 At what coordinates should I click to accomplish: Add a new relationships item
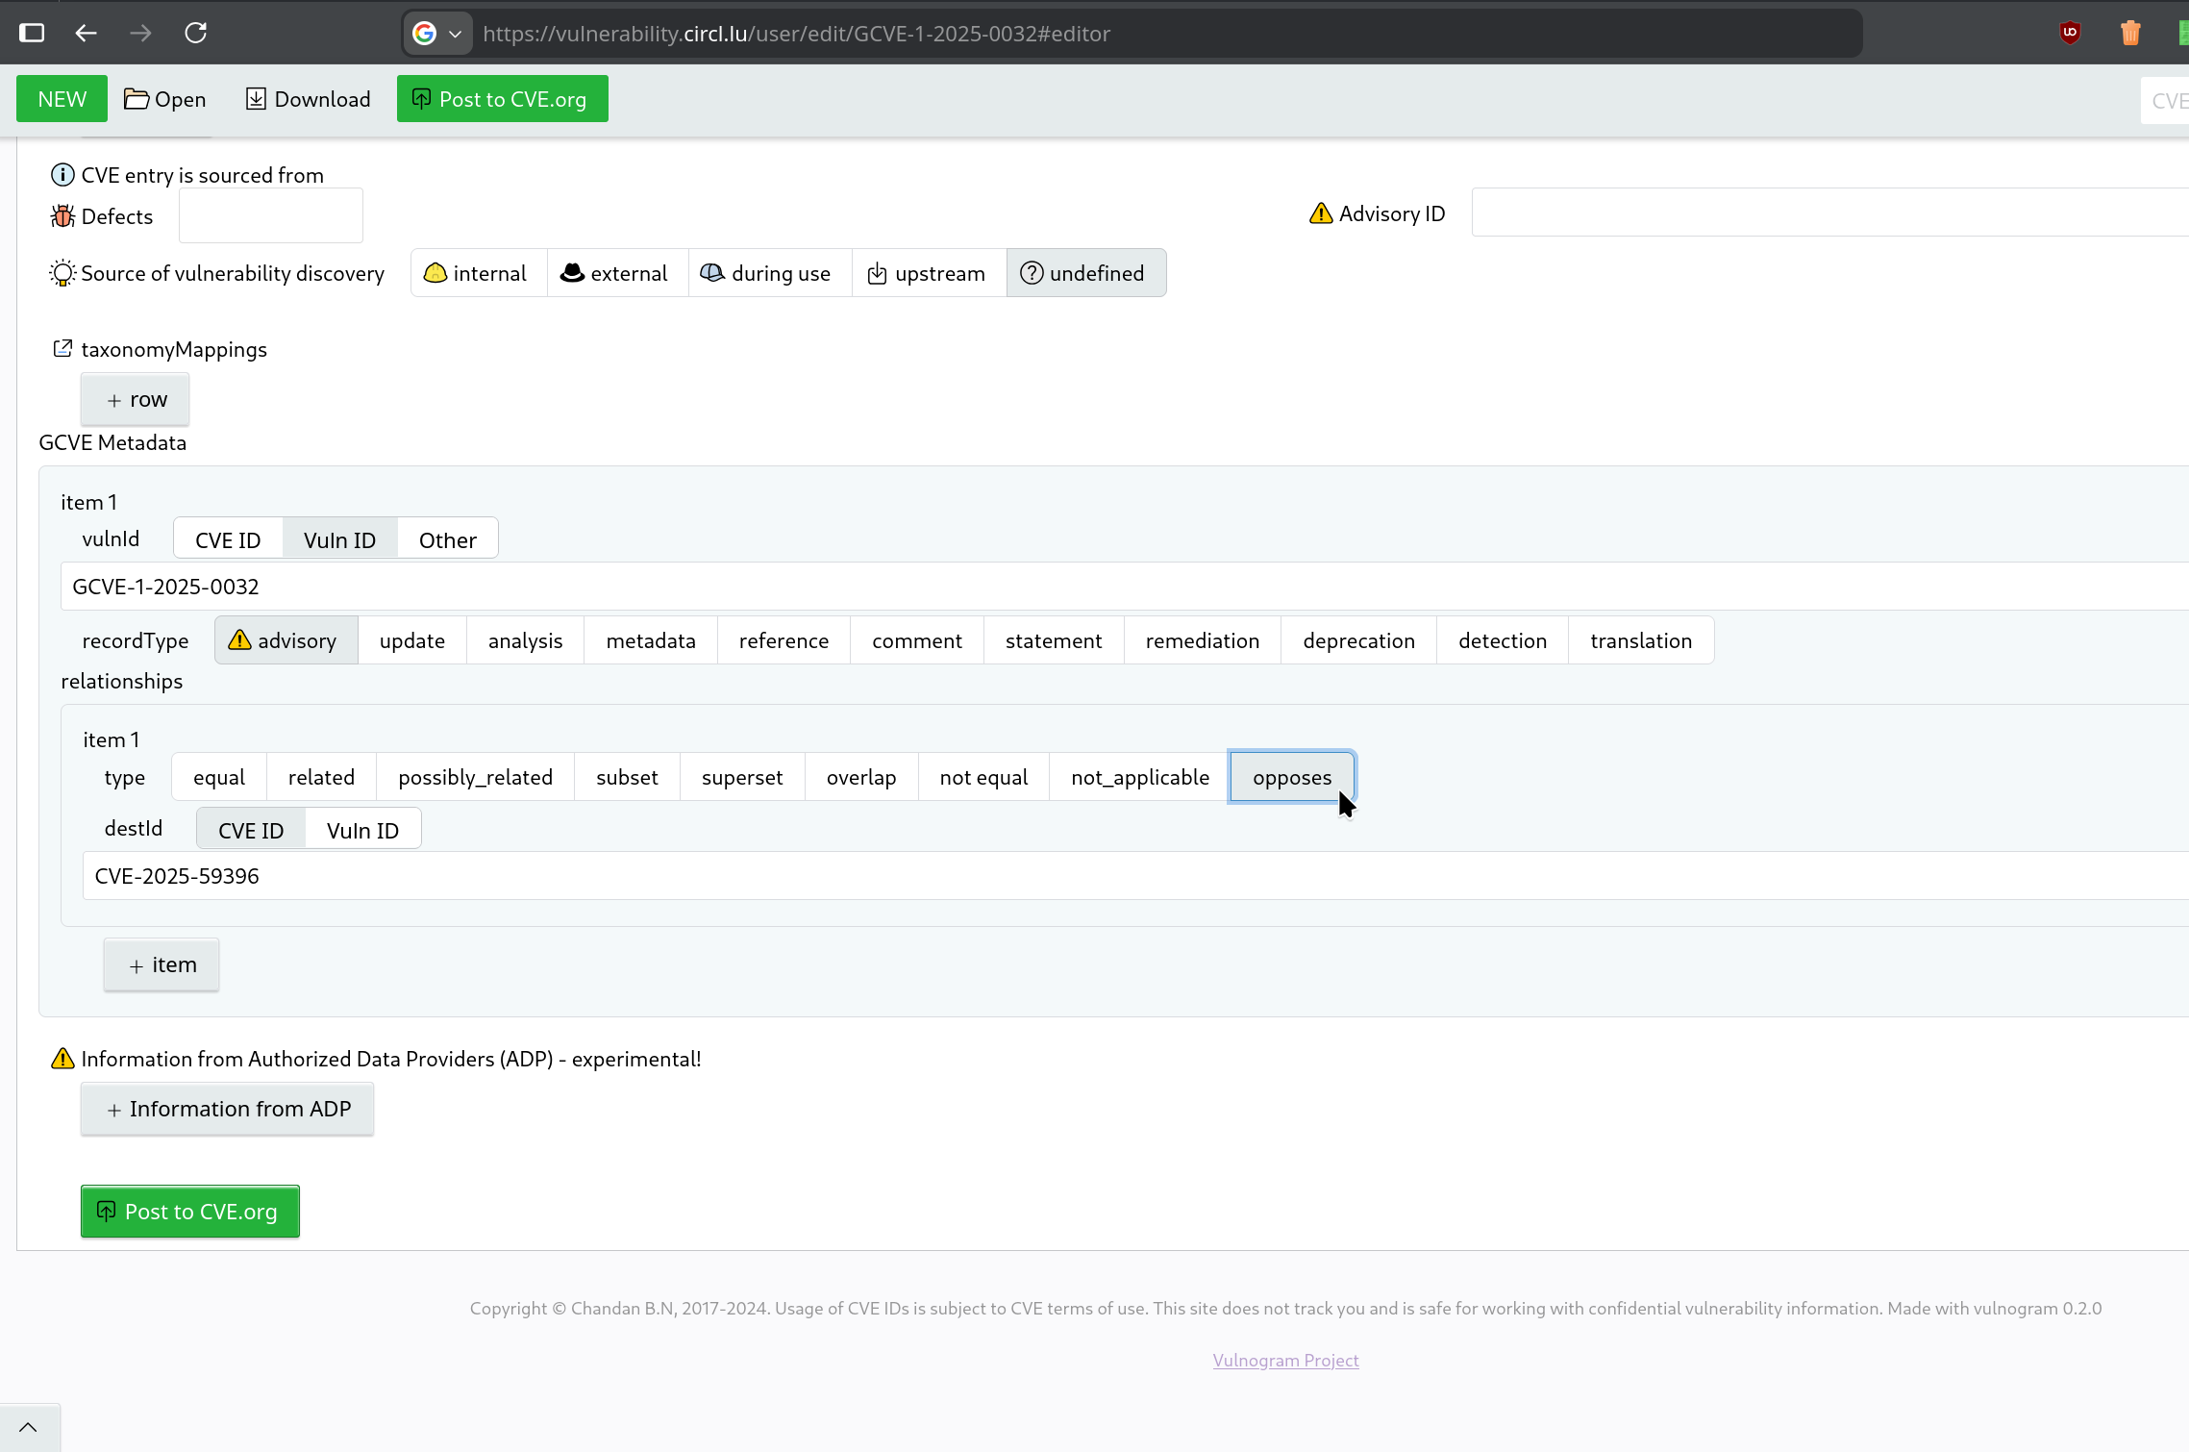162,964
